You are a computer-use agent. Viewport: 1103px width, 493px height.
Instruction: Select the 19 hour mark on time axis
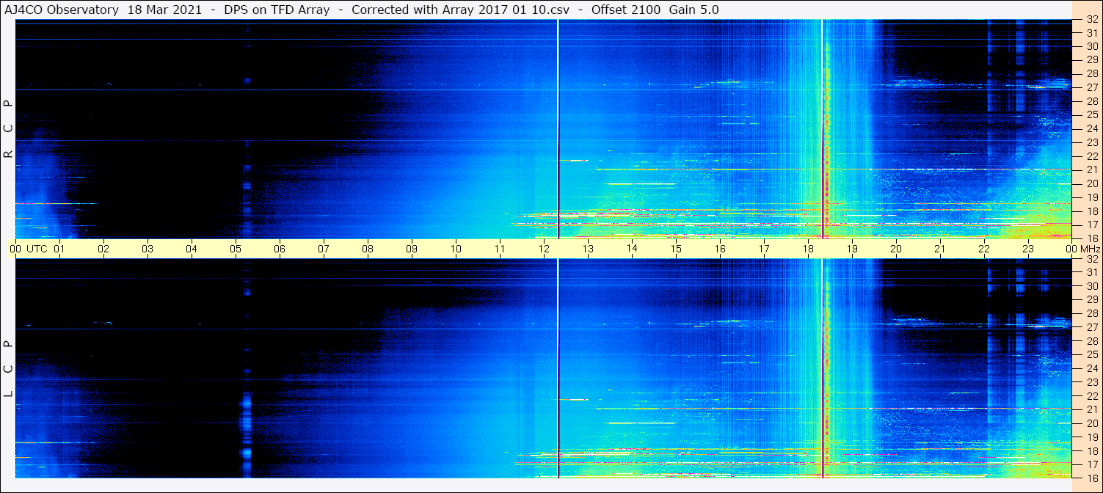(x=852, y=249)
